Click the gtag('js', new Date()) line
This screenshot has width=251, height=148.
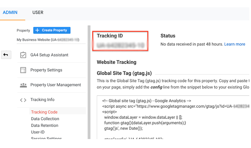[x=123, y=129]
